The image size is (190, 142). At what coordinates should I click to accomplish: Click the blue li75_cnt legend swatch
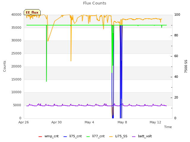click(65, 137)
